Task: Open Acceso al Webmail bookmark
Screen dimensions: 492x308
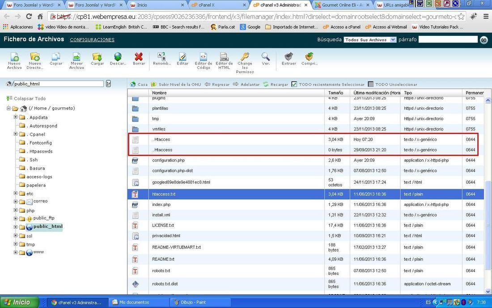Action: click(x=386, y=27)
